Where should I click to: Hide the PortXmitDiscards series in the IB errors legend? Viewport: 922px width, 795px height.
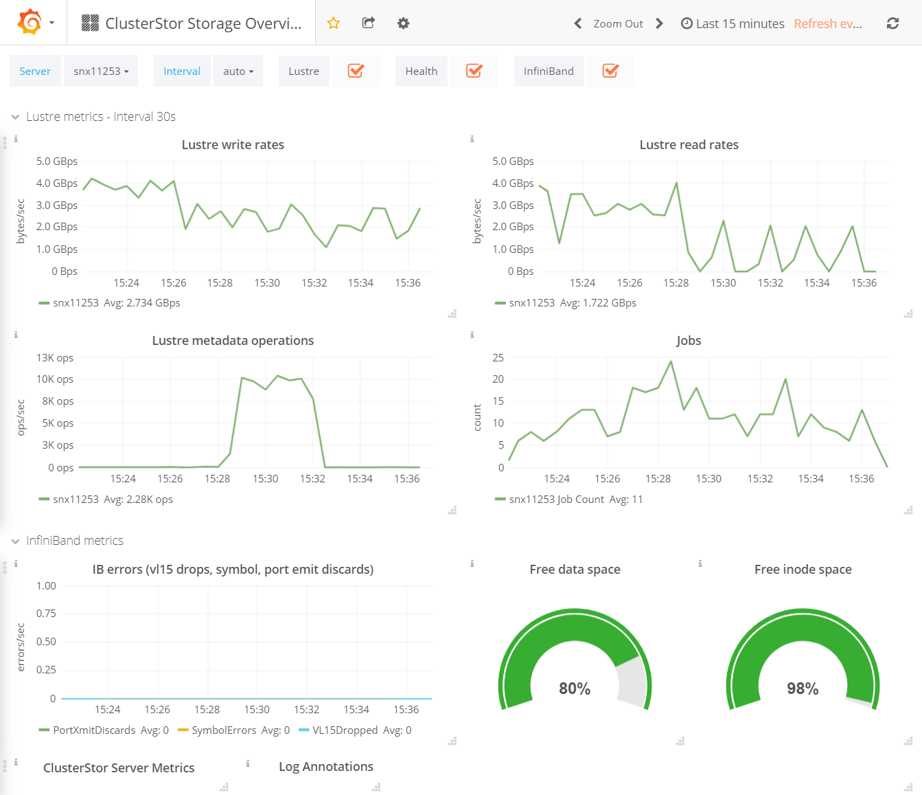[93, 730]
